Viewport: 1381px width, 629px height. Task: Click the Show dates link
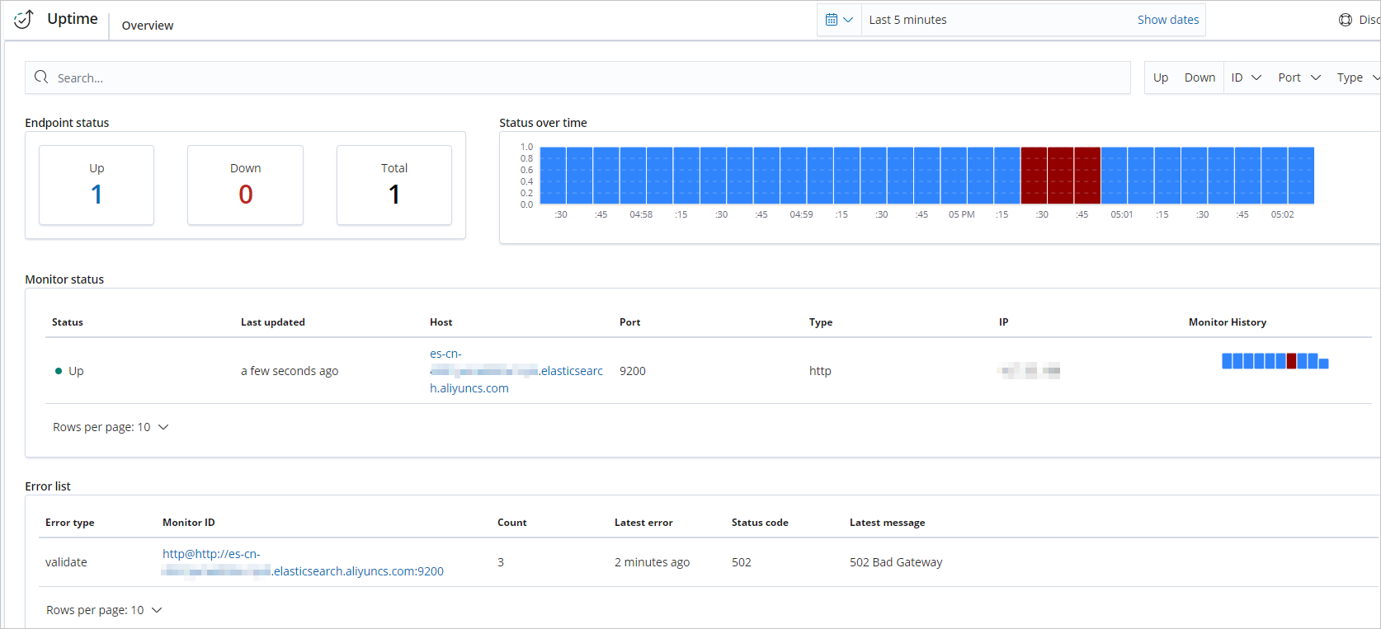coord(1167,20)
